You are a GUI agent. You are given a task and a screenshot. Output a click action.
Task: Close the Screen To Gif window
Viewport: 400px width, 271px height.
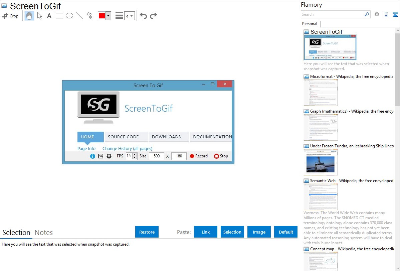[x=224, y=84]
